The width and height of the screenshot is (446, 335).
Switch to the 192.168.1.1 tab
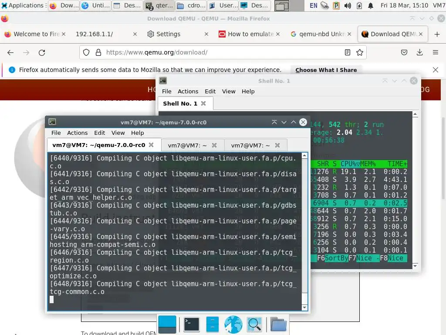pyautogui.click(x=106, y=34)
